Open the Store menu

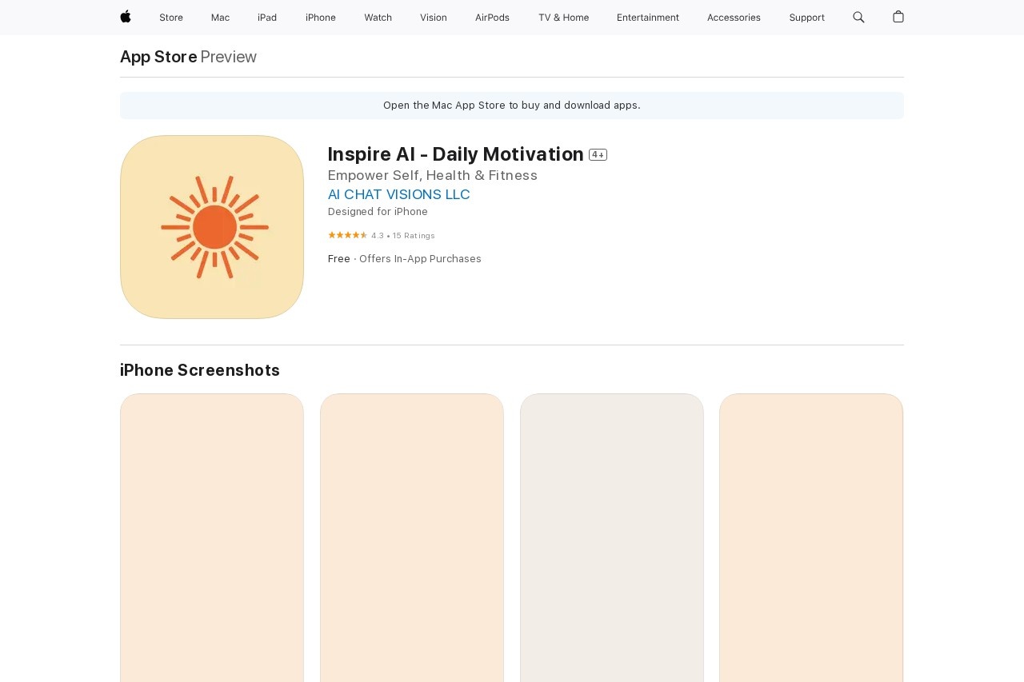[x=171, y=18]
